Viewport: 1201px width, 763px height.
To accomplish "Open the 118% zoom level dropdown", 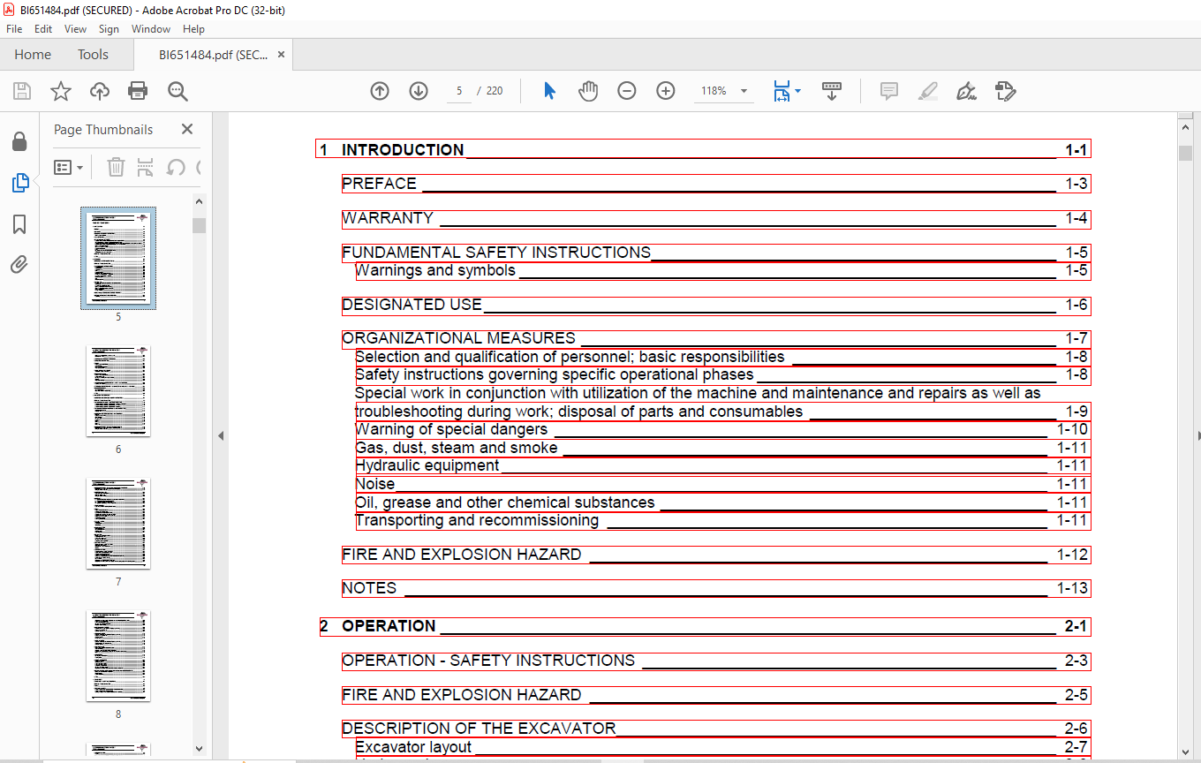I will point(744,91).
